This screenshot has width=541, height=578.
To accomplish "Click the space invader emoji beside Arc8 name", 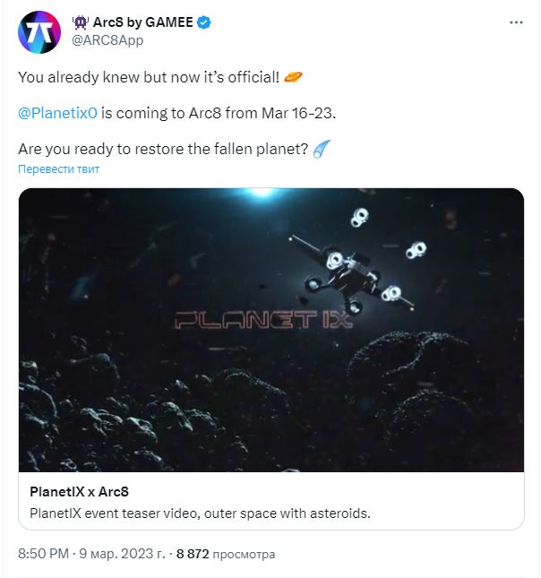I will coord(80,22).
